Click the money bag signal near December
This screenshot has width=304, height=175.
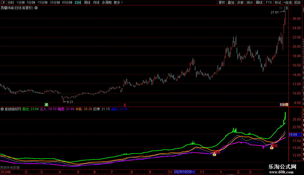pyautogui.click(x=214, y=155)
